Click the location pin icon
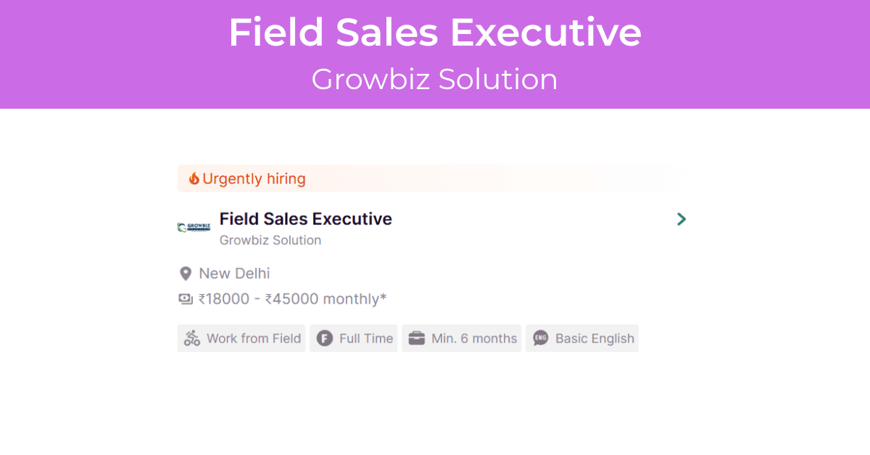The height and width of the screenshot is (455, 870). click(x=186, y=273)
